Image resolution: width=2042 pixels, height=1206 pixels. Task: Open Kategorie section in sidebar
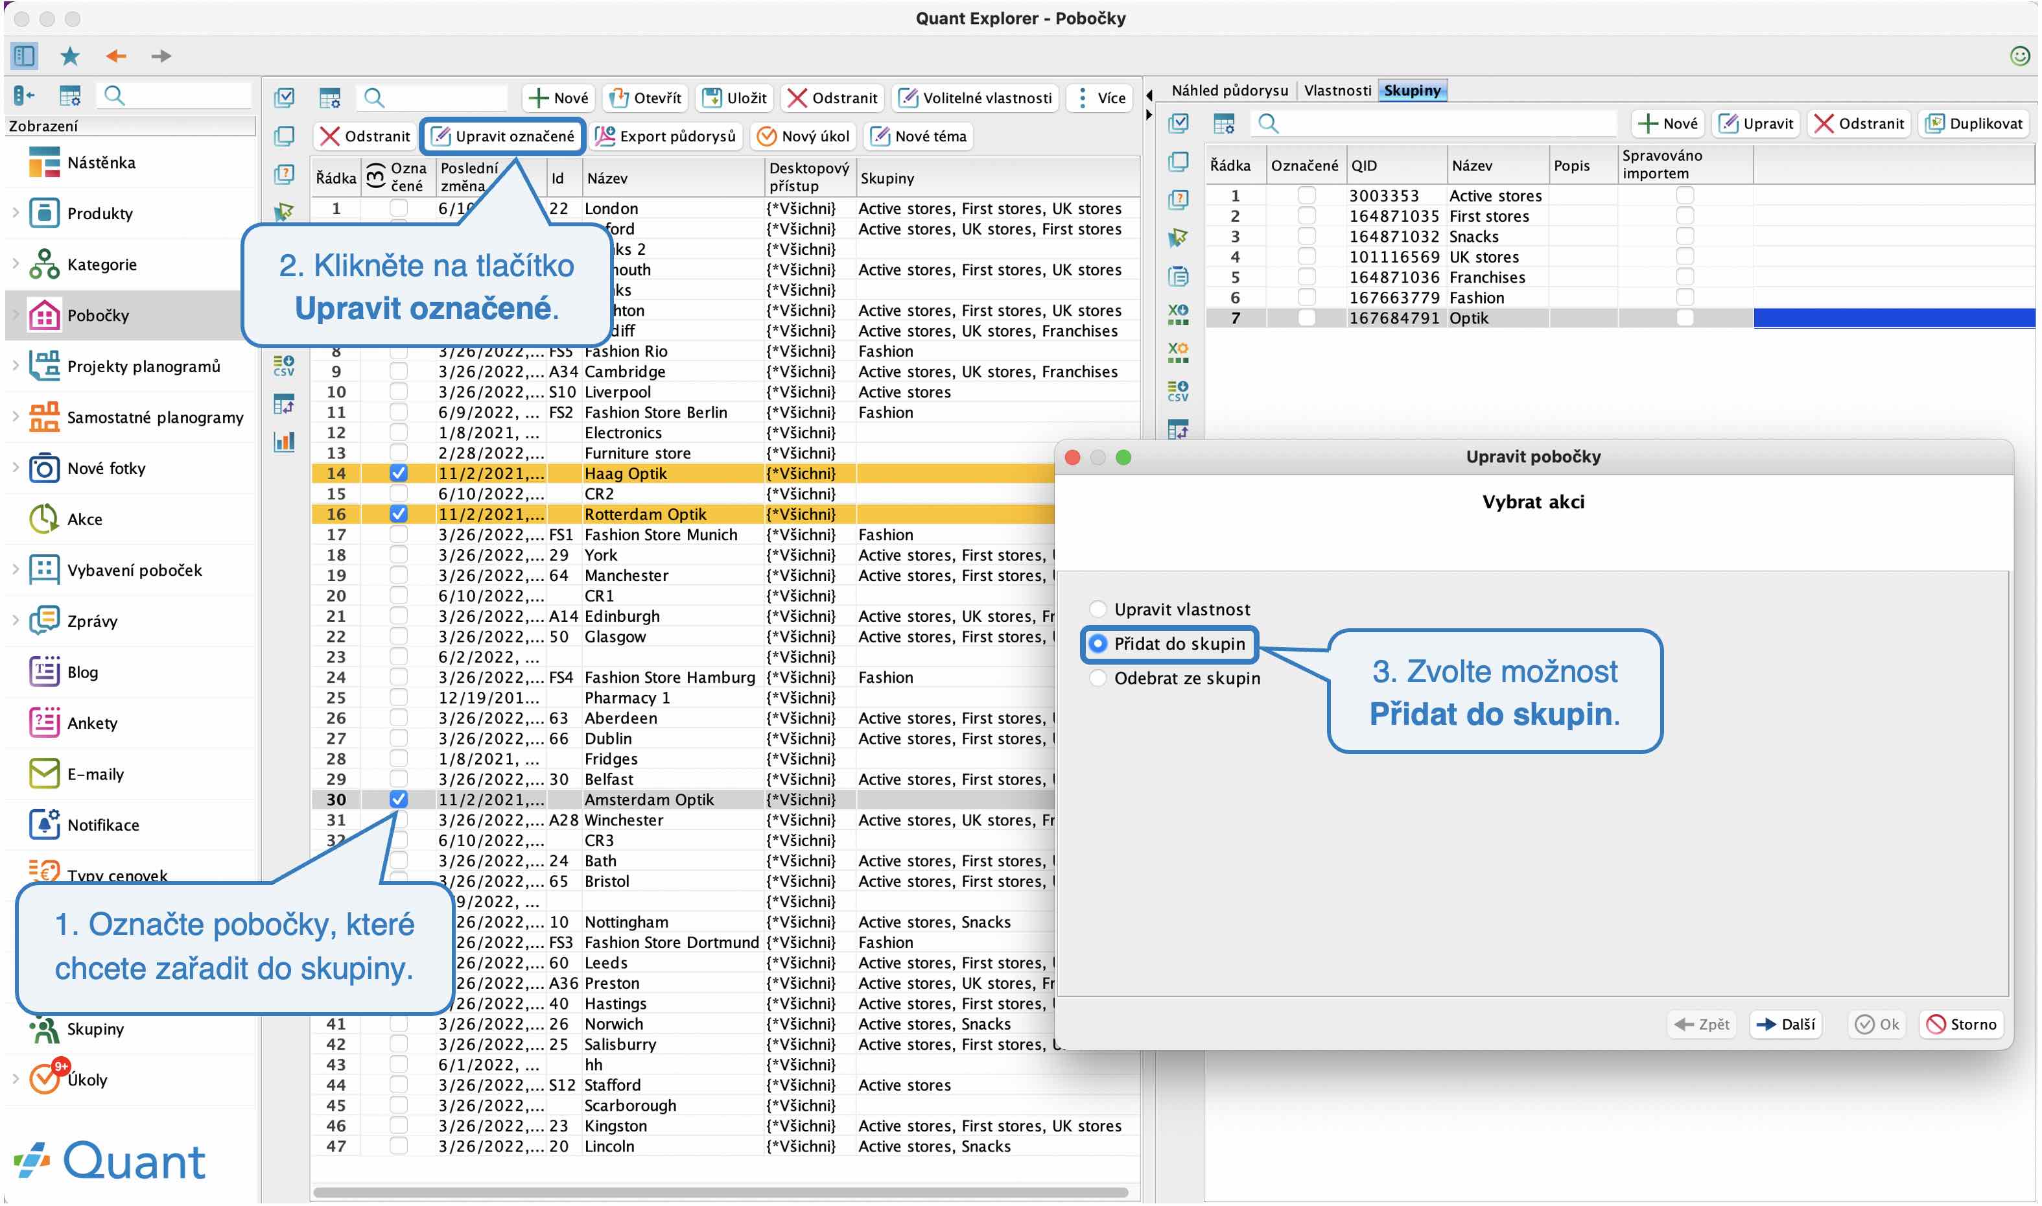pyautogui.click(x=102, y=264)
